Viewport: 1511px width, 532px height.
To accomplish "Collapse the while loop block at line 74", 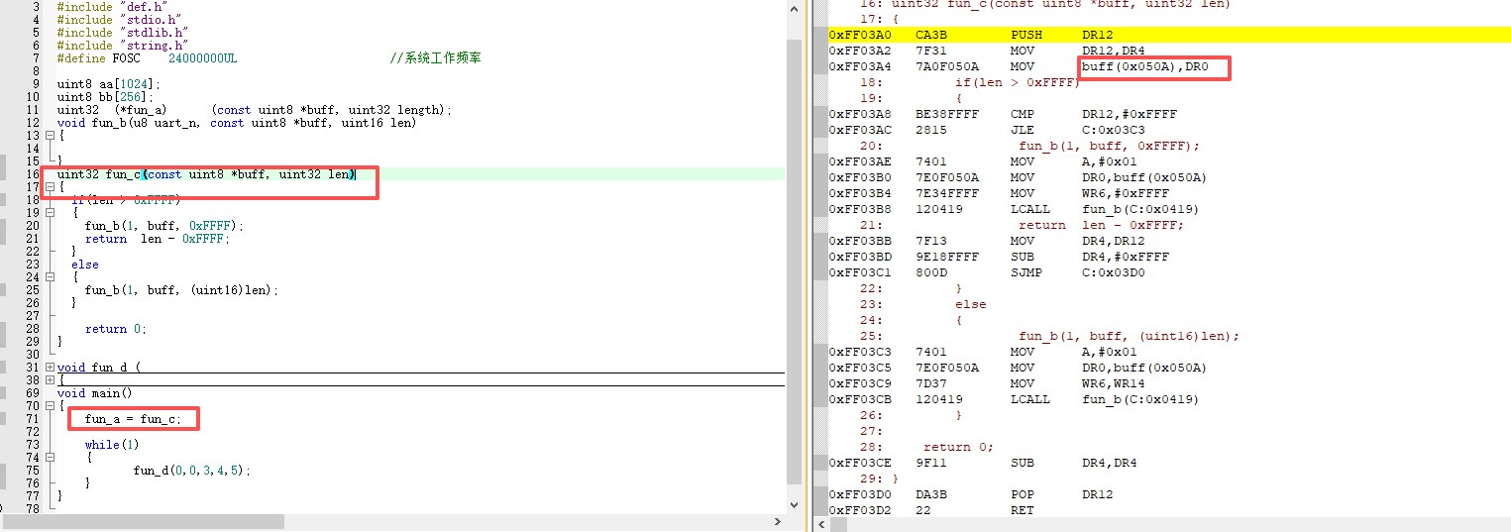I will point(50,458).
